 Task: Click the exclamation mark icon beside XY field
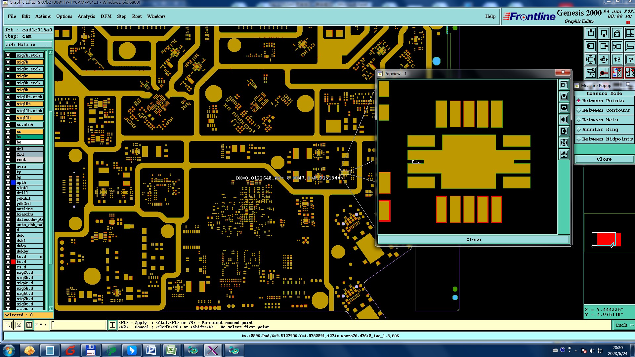click(112, 325)
